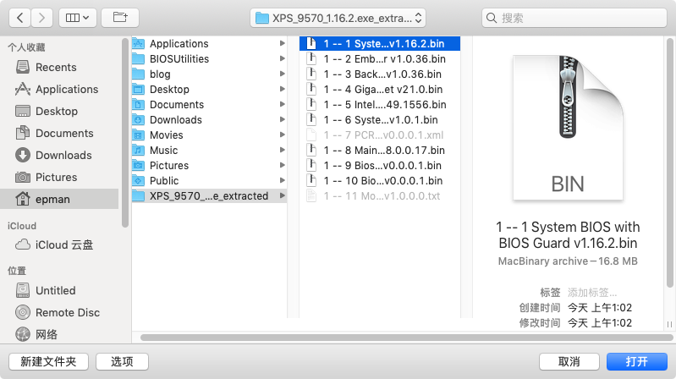
Task: Open Downloads from the sidebar
Action: pyautogui.click(x=63, y=155)
